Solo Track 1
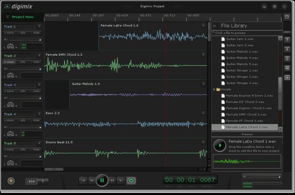Viewport: 295px width, 195px height. (x=22, y=33)
